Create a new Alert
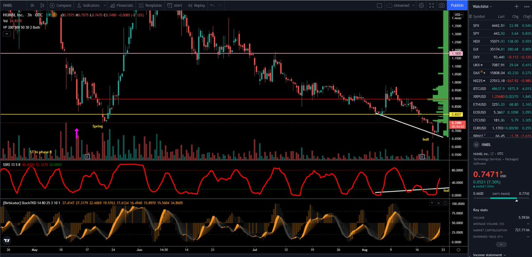 pyautogui.click(x=175, y=5)
